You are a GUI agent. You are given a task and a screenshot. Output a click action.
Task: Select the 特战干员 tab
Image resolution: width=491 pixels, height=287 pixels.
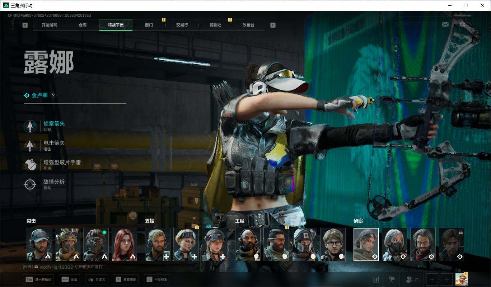tap(116, 25)
